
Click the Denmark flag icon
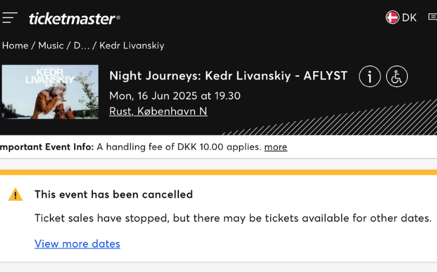pyautogui.click(x=393, y=17)
